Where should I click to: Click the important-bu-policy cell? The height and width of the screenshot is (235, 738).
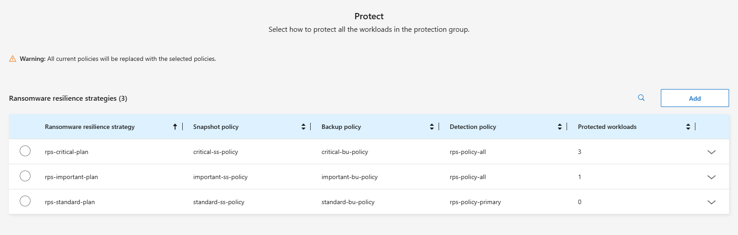point(349,177)
